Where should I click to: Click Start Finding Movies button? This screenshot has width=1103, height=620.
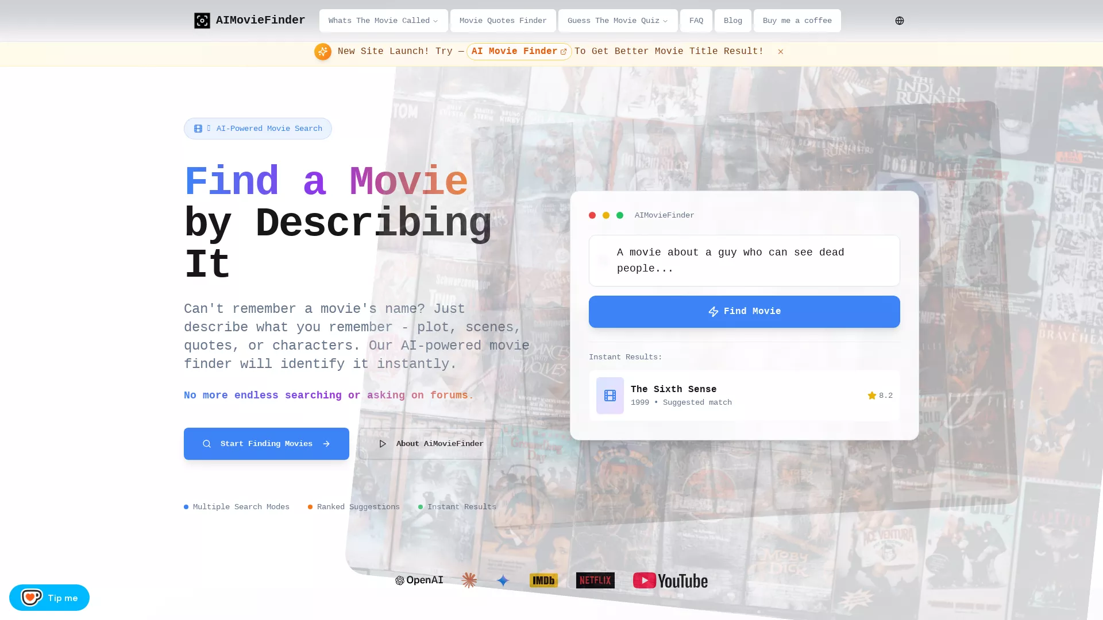tap(267, 444)
